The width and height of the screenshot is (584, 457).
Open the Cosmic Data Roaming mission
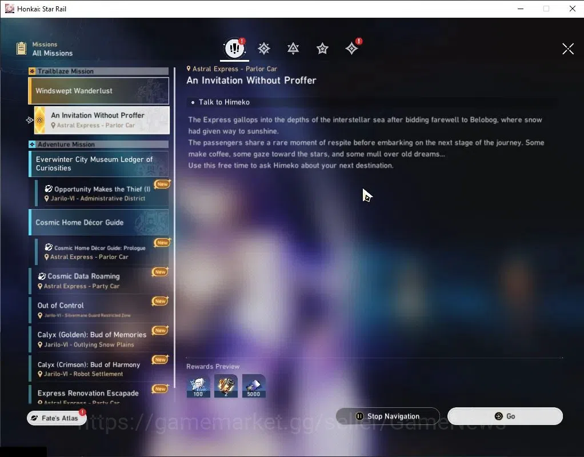tap(99, 281)
